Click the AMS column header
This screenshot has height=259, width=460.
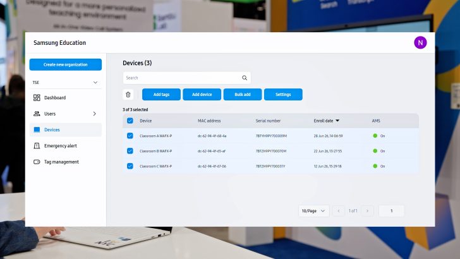[376, 121]
